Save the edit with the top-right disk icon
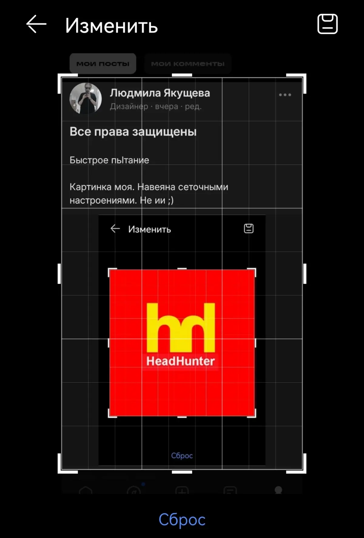 coord(327,24)
